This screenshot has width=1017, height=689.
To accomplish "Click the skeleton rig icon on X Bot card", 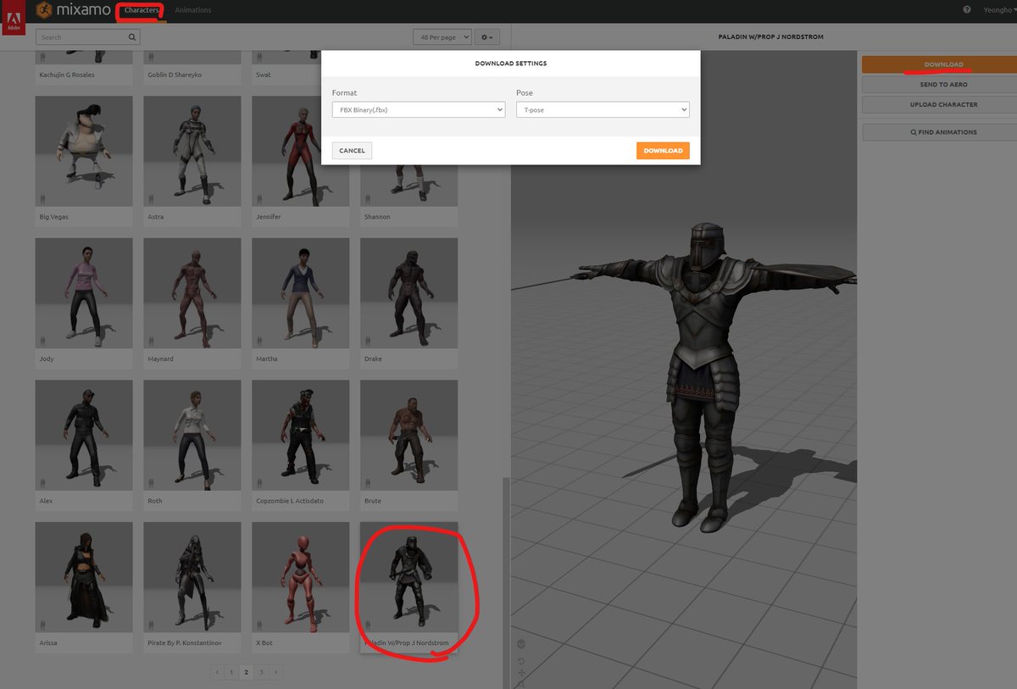I will 258,625.
